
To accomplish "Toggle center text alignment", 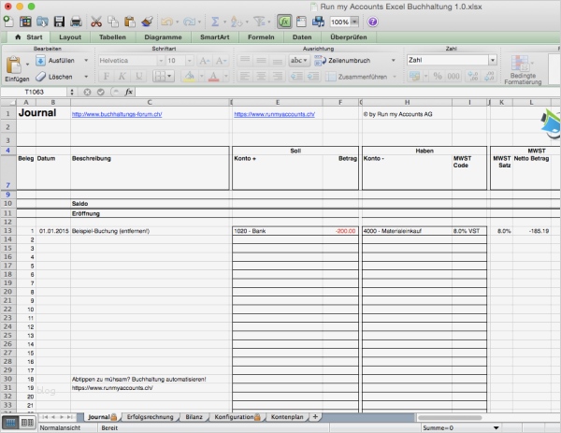I will [261, 77].
